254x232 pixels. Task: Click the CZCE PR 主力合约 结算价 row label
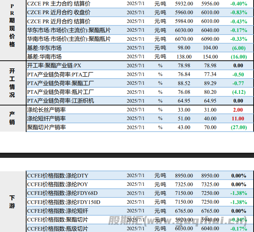click(59, 4)
